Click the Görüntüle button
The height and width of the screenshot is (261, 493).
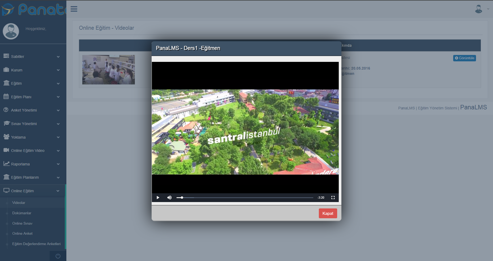pyautogui.click(x=464, y=58)
